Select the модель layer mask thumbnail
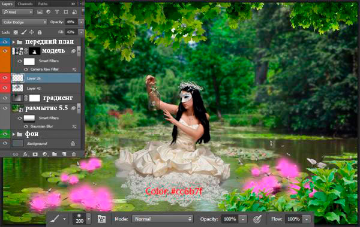Screen dimensions: 360x227 [34, 51]
